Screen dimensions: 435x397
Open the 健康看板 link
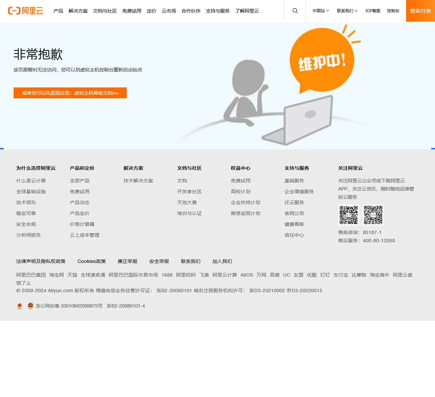pos(294,224)
